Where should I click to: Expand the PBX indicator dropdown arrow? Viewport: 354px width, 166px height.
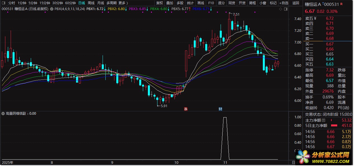click(x=51, y=9)
